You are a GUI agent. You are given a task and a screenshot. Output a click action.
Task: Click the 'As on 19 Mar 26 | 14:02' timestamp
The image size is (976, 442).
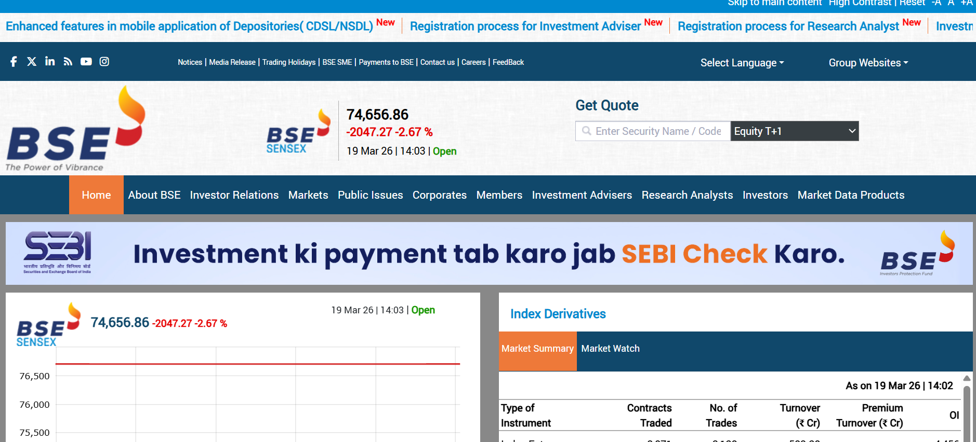(899, 386)
